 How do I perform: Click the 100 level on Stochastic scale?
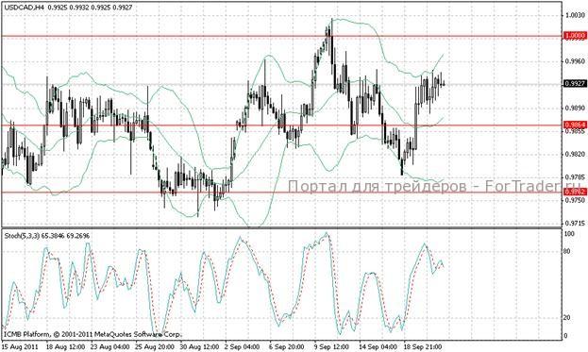point(569,234)
